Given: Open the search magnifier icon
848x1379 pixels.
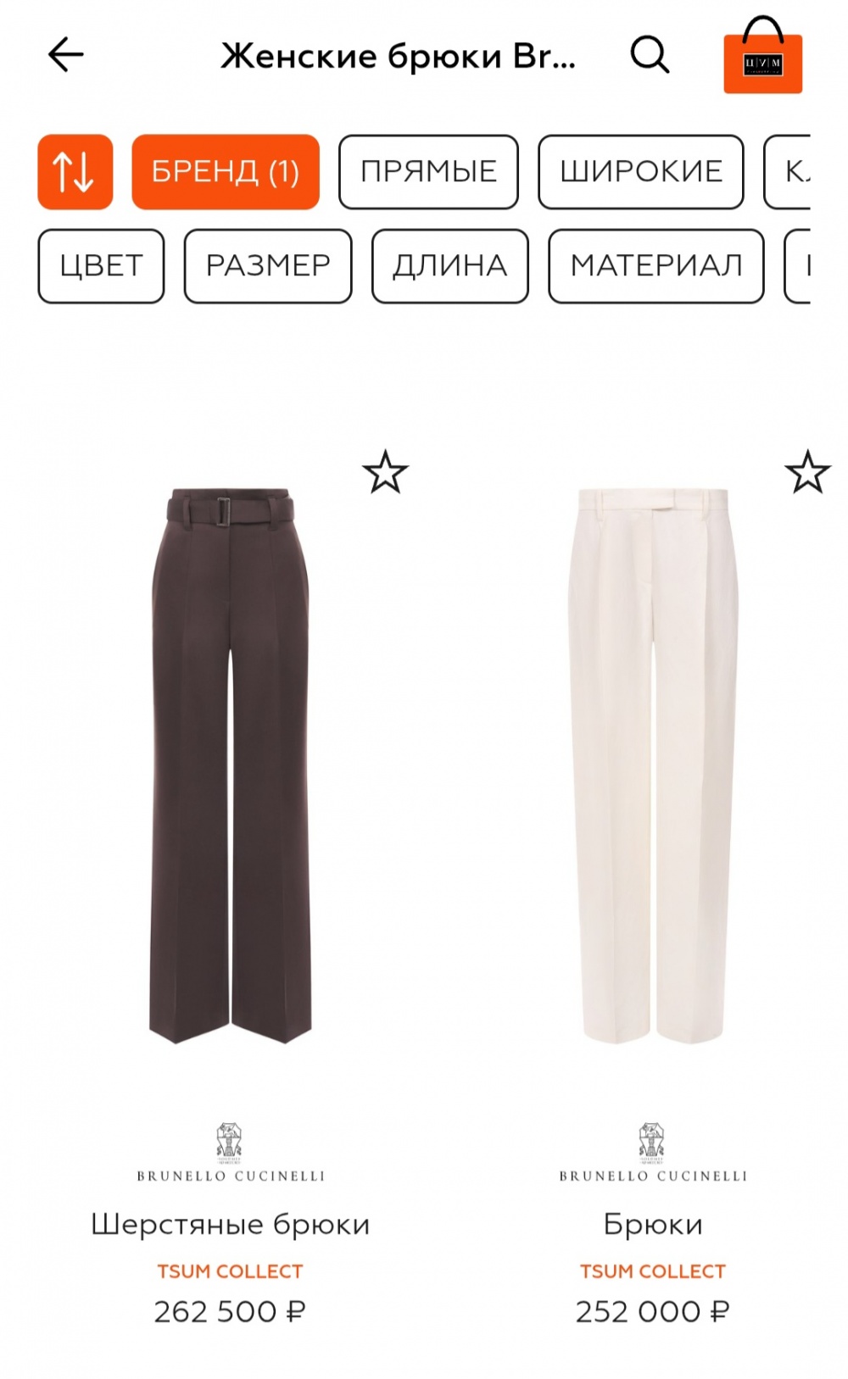Looking at the screenshot, I should (x=650, y=55).
